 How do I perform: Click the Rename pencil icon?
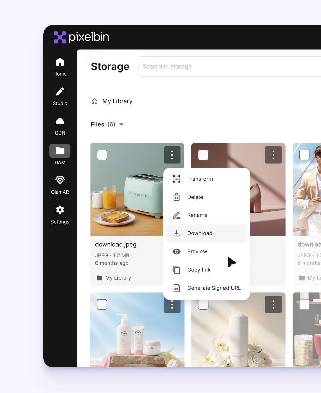point(177,215)
